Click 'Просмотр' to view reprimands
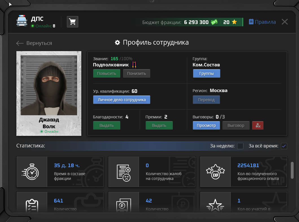This screenshot has height=222, width=299. 206,125
